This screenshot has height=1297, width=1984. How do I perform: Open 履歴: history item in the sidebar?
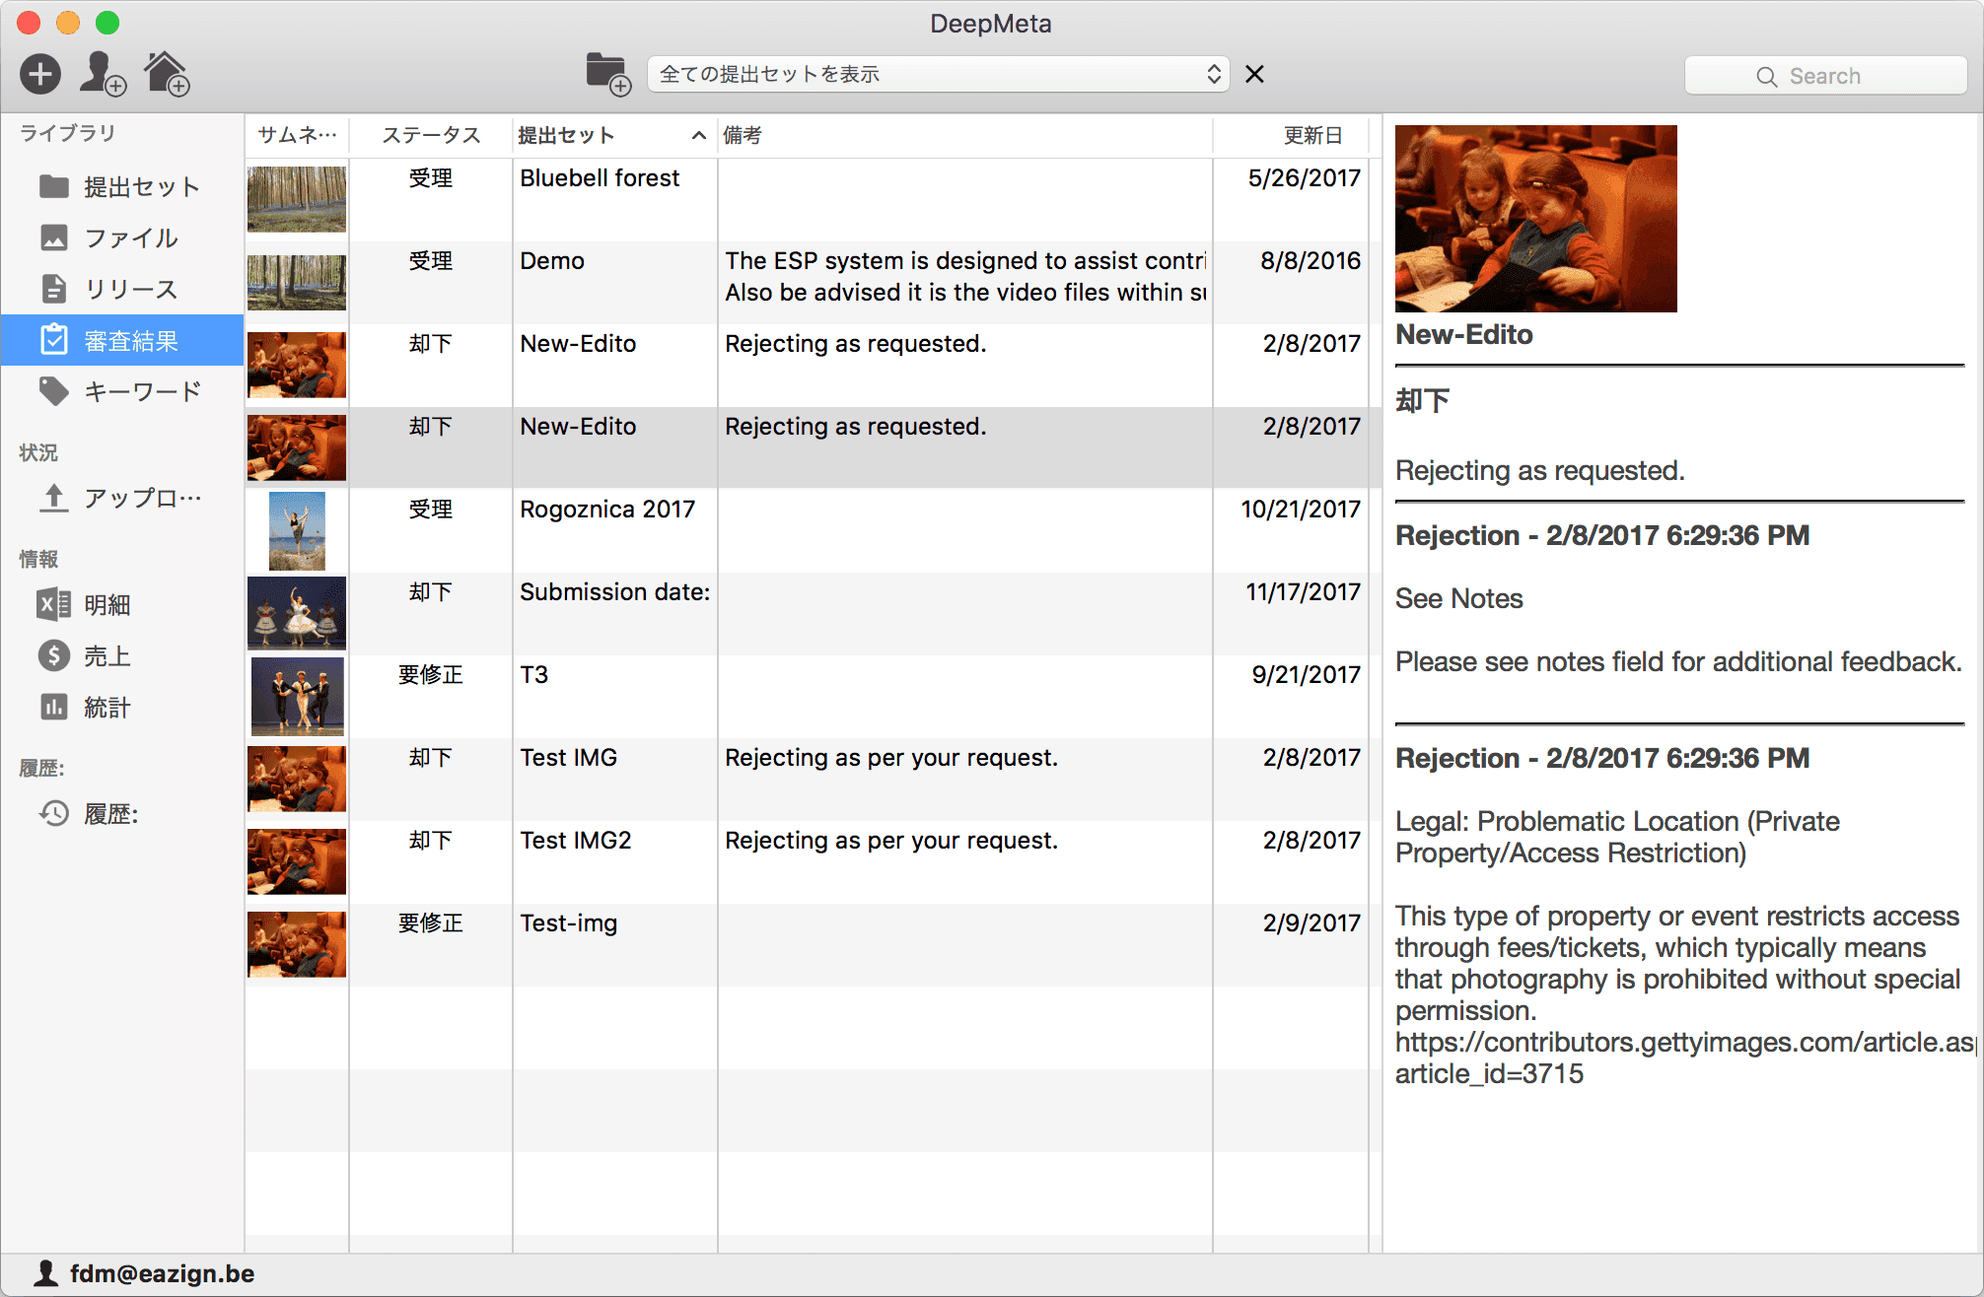(x=122, y=813)
